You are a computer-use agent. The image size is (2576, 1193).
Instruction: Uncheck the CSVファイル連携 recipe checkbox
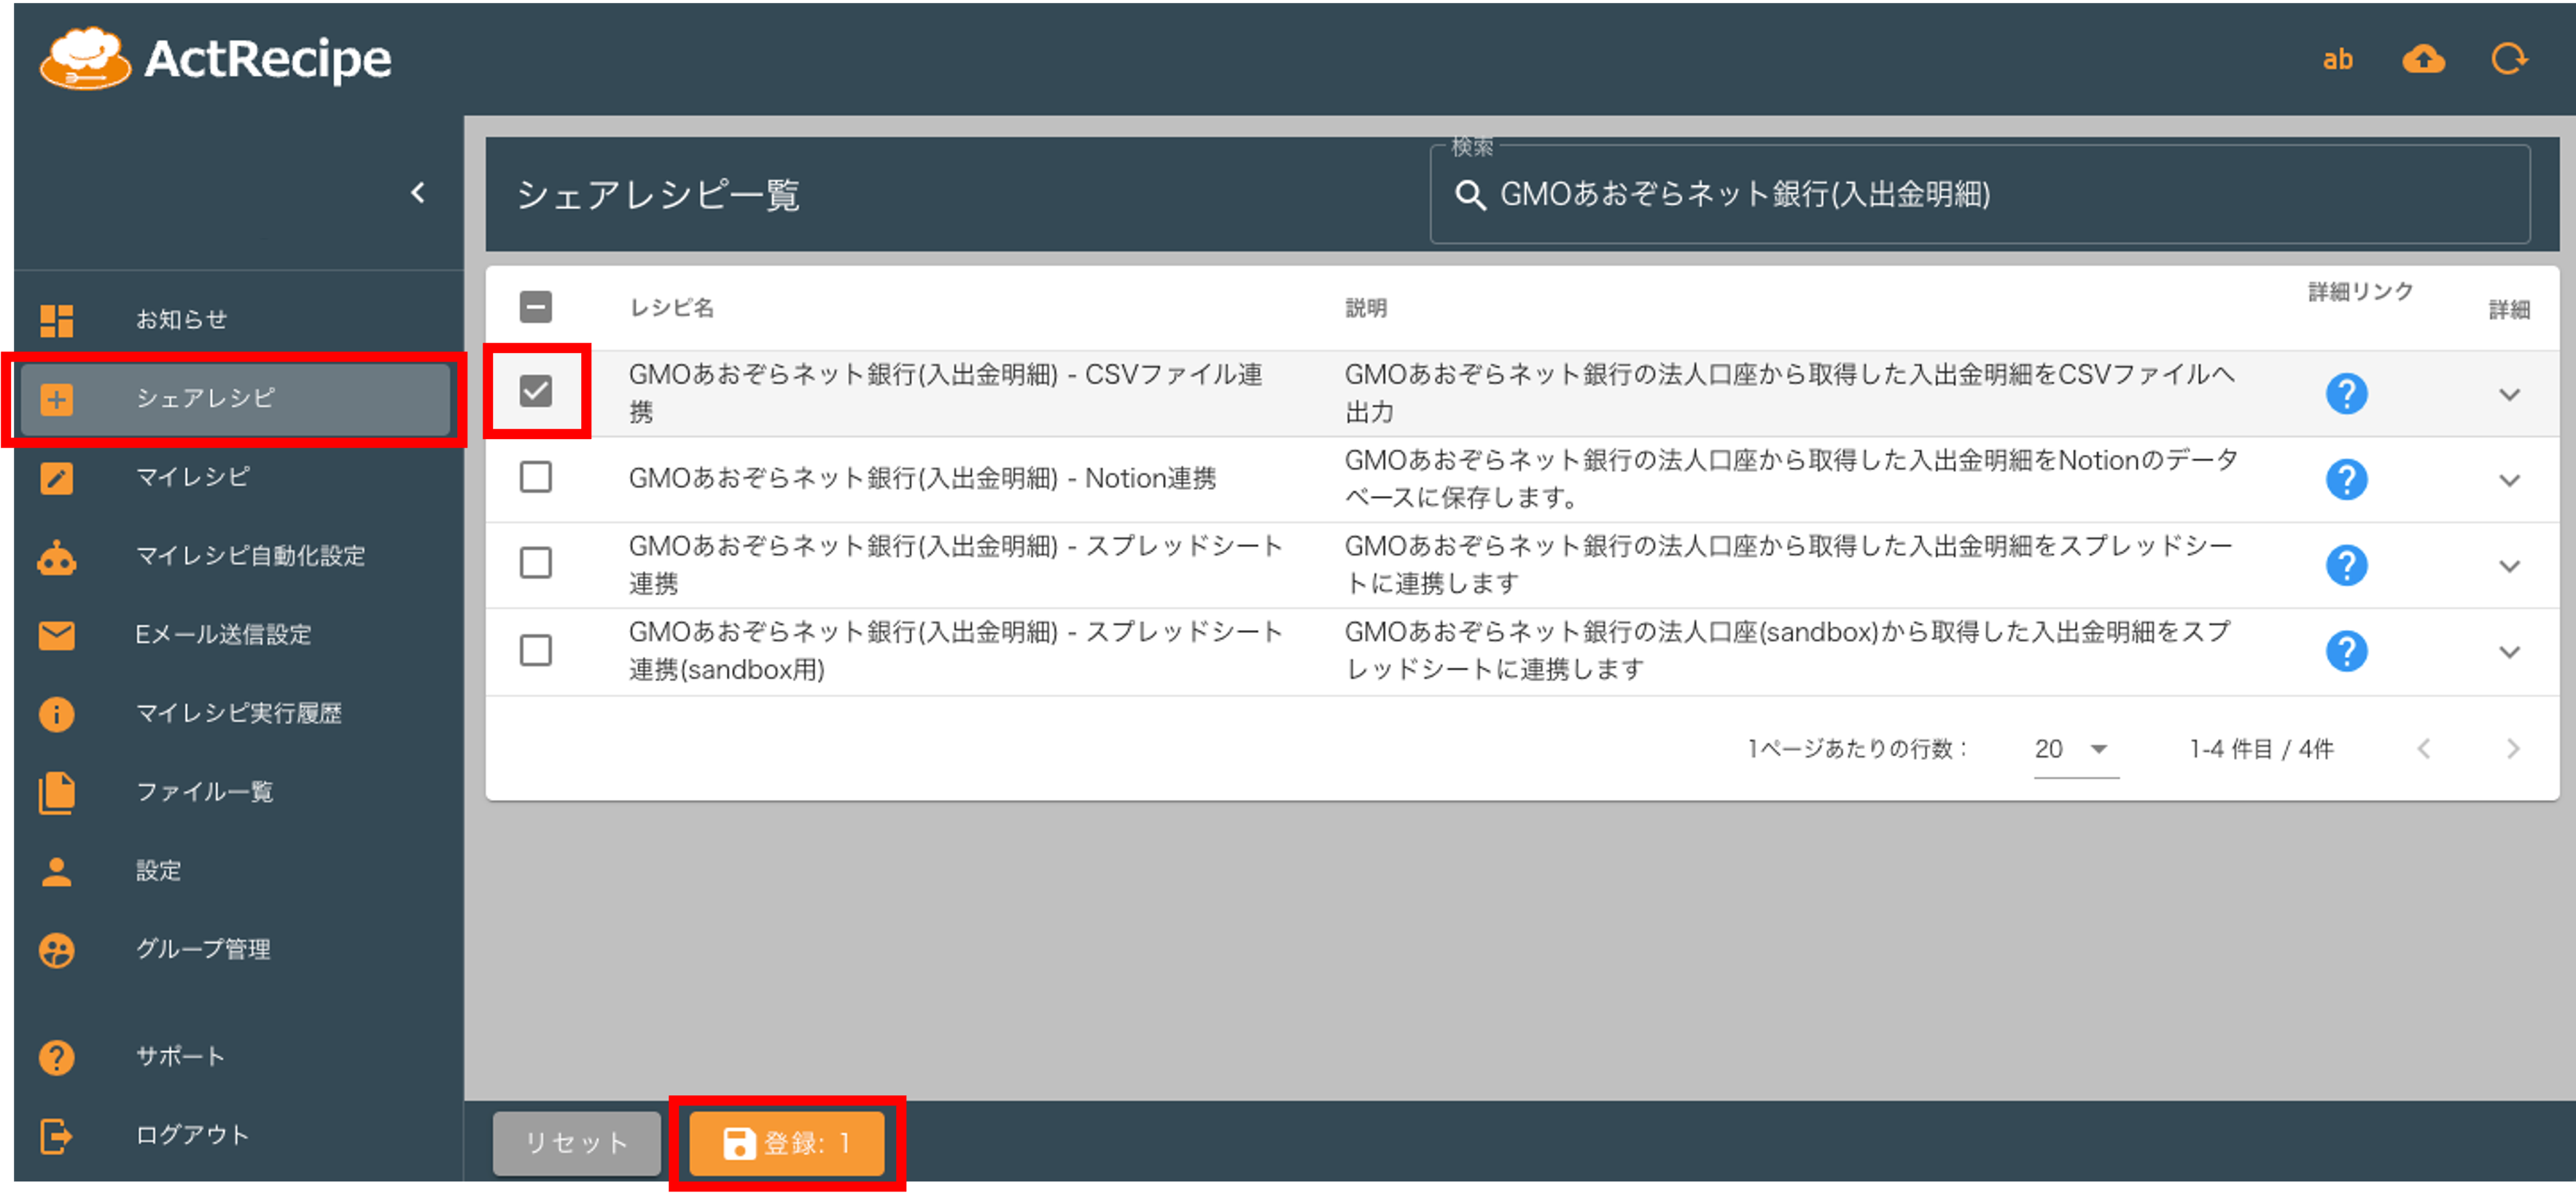(536, 392)
